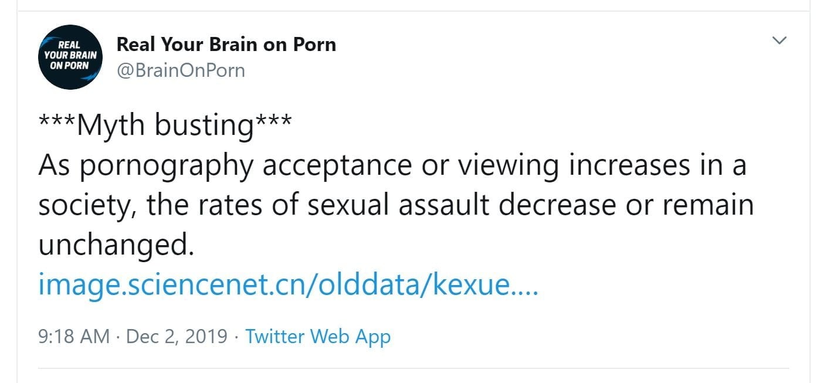Open the tweet options chevron menu

tap(779, 40)
